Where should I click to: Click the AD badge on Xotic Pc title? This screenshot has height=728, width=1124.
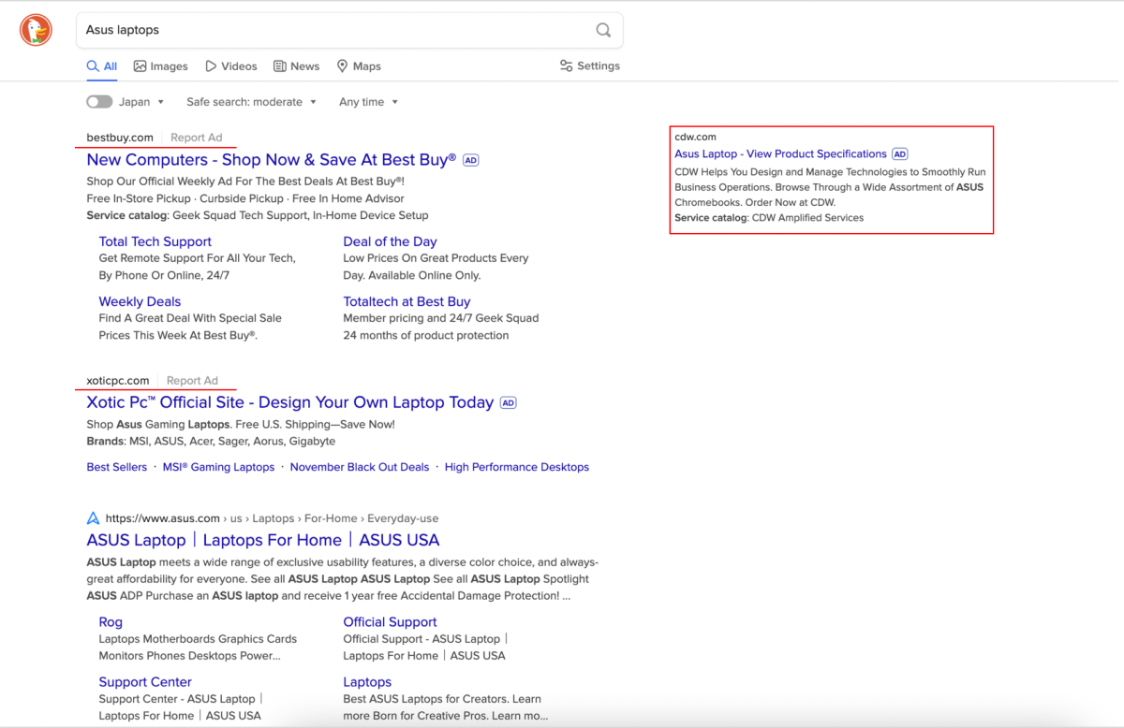(x=509, y=403)
